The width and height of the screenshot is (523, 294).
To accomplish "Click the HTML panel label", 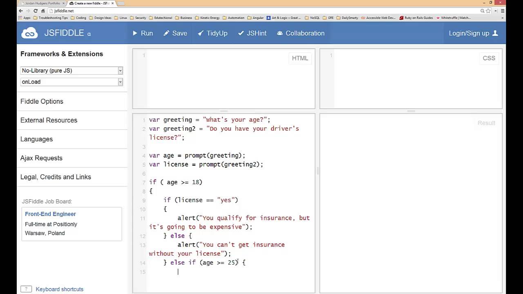I will (x=300, y=58).
